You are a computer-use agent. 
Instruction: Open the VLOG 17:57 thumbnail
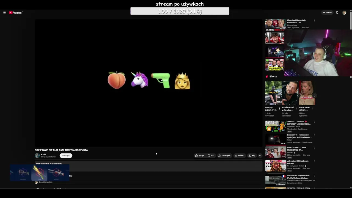click(276, 152)
